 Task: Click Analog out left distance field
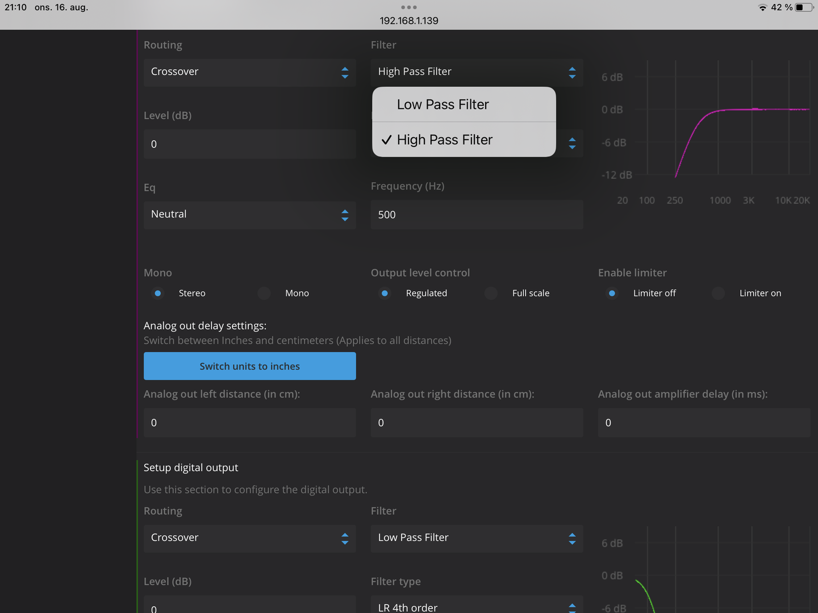tap(249, 423)
